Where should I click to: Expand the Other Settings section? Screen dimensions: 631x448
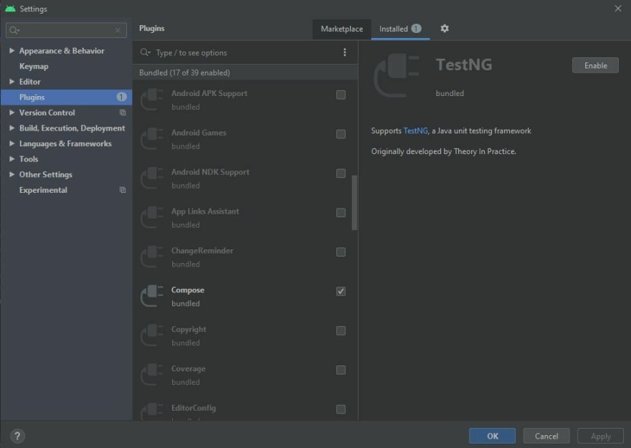11,174
